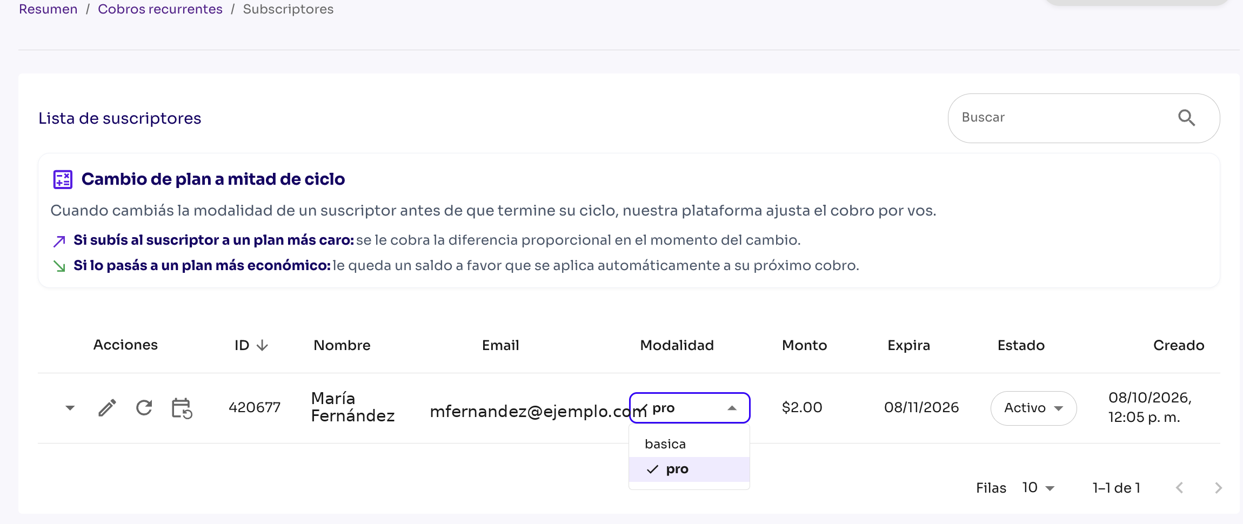Click the Lista de suscriptores heading
1243x524 pixels.
119,118
